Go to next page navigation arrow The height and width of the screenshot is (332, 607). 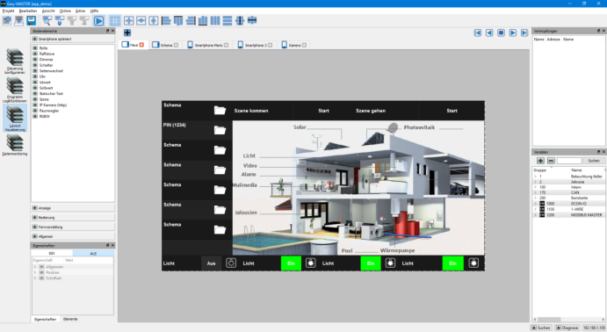point(512,32)
